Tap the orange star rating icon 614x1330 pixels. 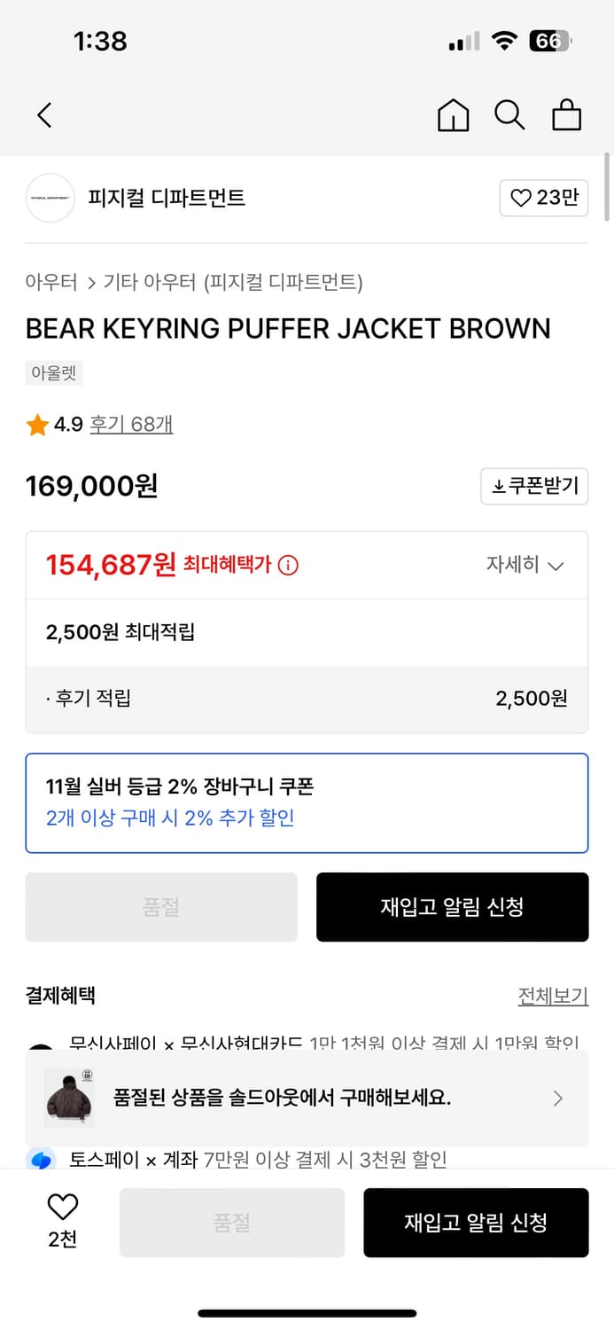37,426
